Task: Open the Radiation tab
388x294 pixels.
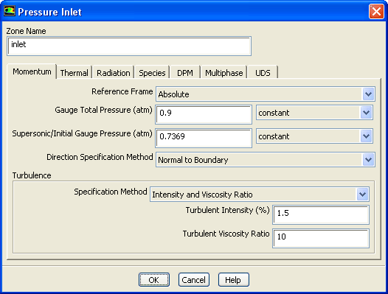Action: [114, 73]
